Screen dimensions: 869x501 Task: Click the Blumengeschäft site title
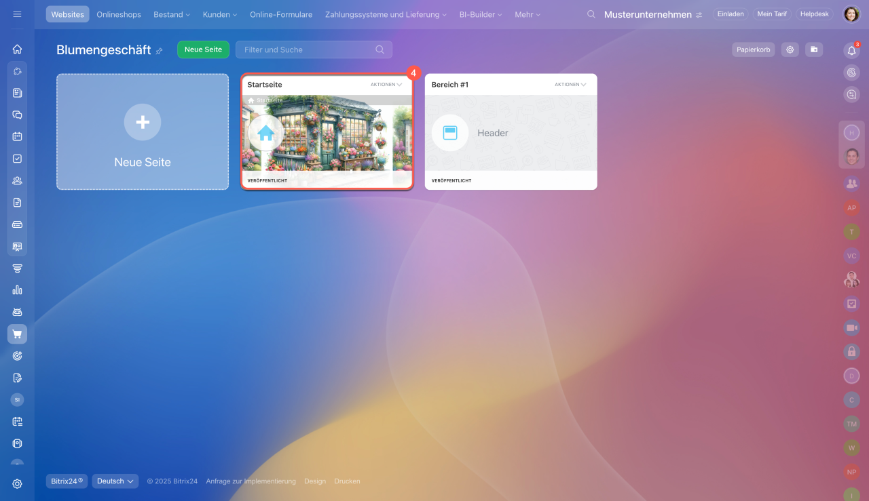coord(104,49)
